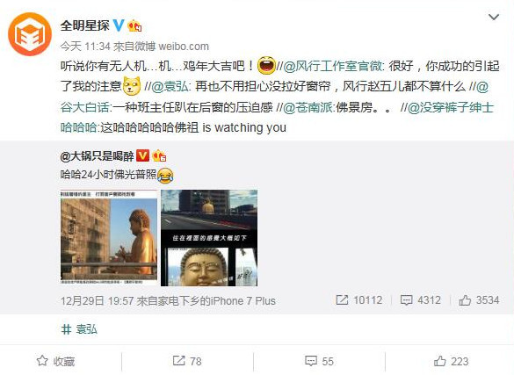This screenshot has height=375, width=514.
Task: Click the orange V badge beside 大锅只是喝醉
Action: point(142,155)
